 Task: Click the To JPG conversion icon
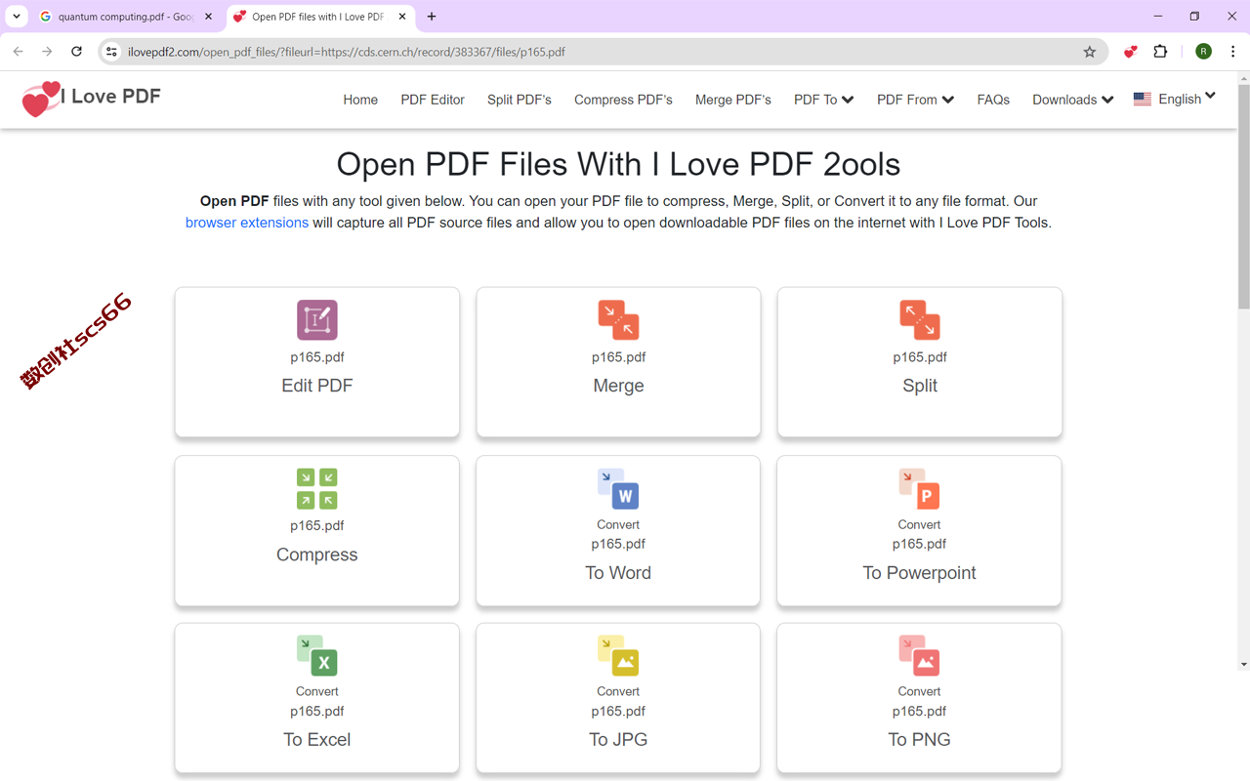click(618, 655)
